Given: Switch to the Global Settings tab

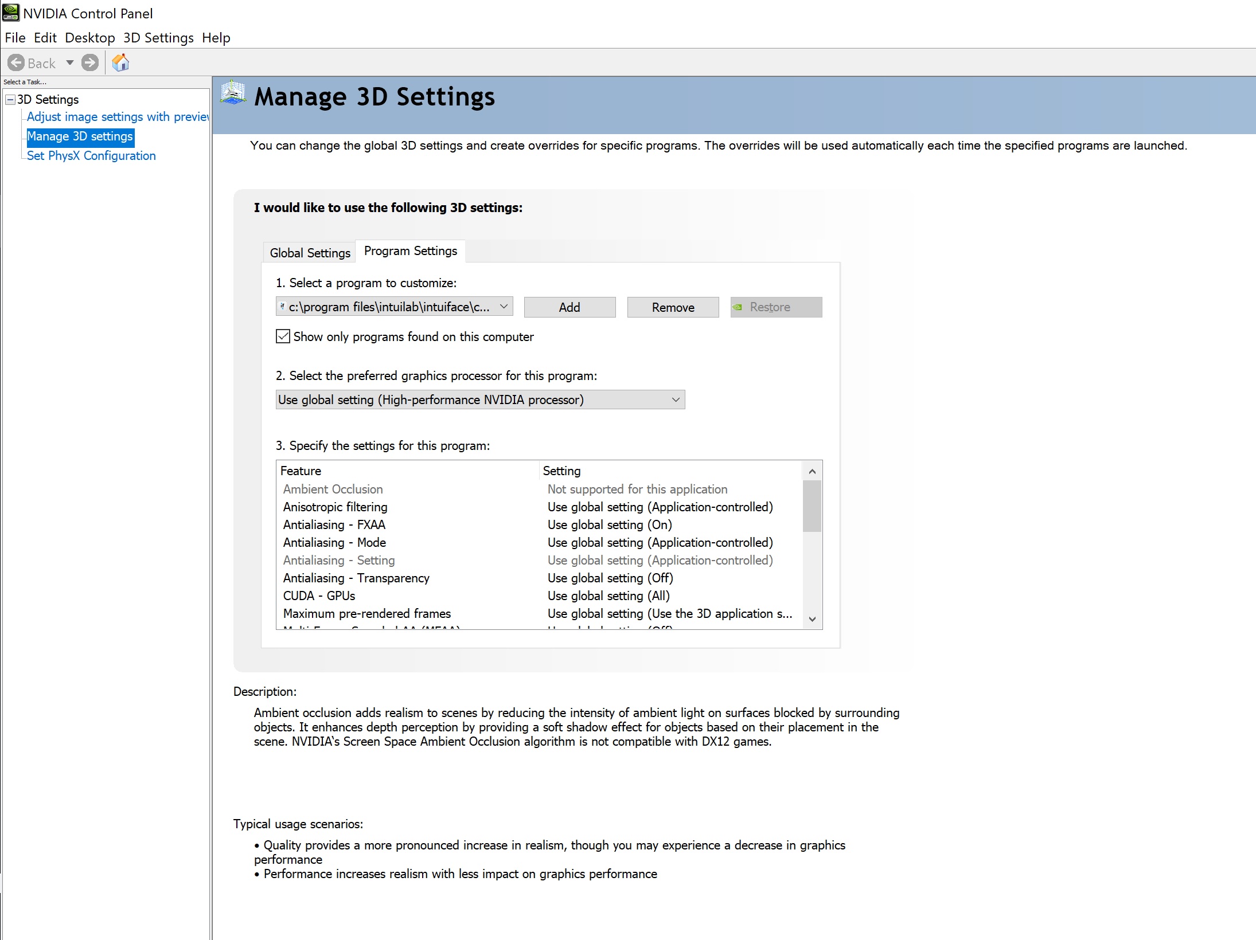Looking at the screenshot, I should pos(309,252).
